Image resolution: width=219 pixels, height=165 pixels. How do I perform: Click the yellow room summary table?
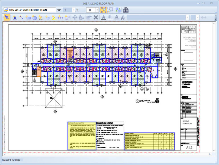click(149, 141)
